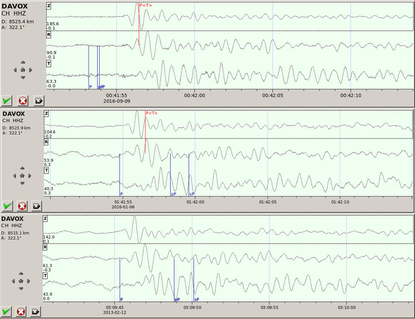Click the blue P marker in 2016-09-09 panel
415x319 pixels.
[x=91, y=87]
